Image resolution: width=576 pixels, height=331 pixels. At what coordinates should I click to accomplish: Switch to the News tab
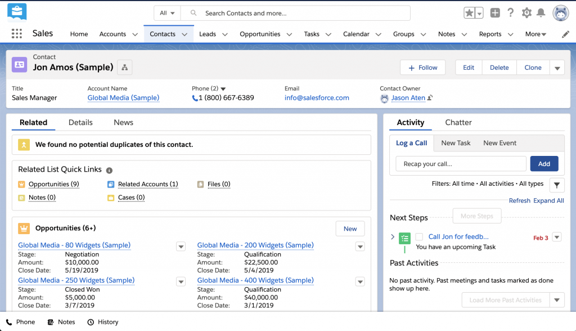(123, 123)
